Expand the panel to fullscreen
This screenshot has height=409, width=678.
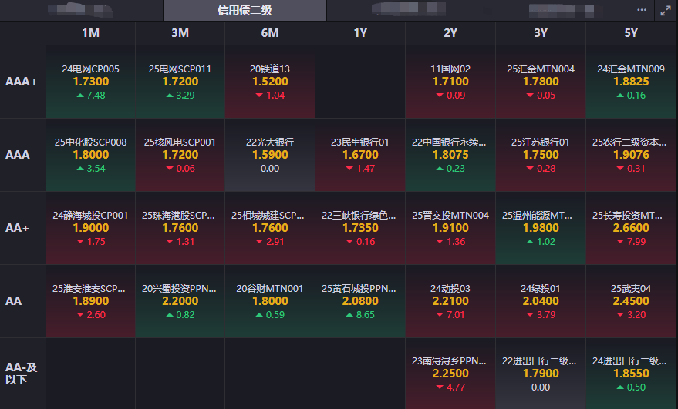(x=666, y=11)
